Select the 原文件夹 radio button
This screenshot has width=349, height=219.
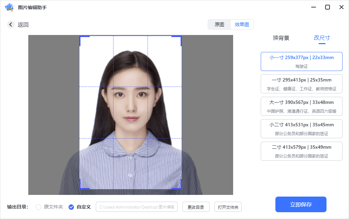click(38, 206)
